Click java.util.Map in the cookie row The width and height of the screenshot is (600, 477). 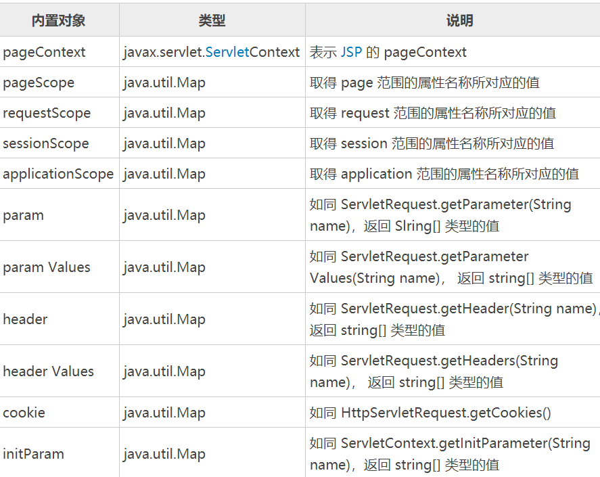164,413
